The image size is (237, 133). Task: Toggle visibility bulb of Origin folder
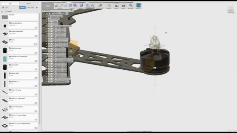pos(49,21)
